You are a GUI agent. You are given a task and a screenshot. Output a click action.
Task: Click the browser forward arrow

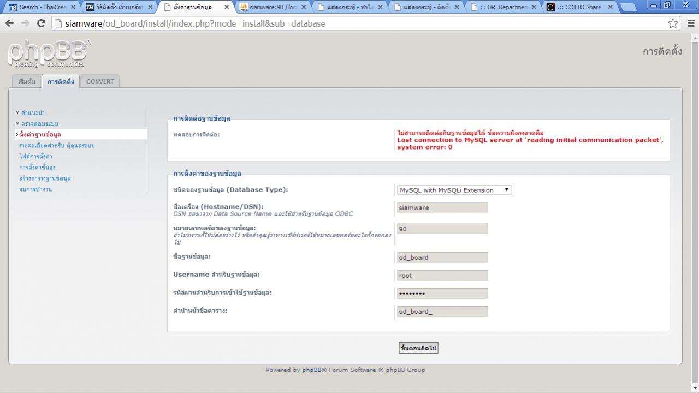coord(25,23)
